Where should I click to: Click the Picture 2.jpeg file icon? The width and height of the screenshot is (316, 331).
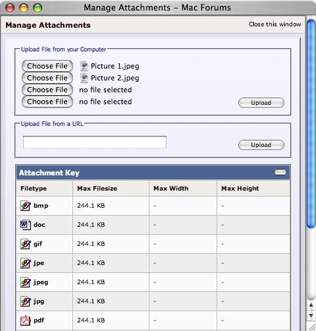[84, 78]
